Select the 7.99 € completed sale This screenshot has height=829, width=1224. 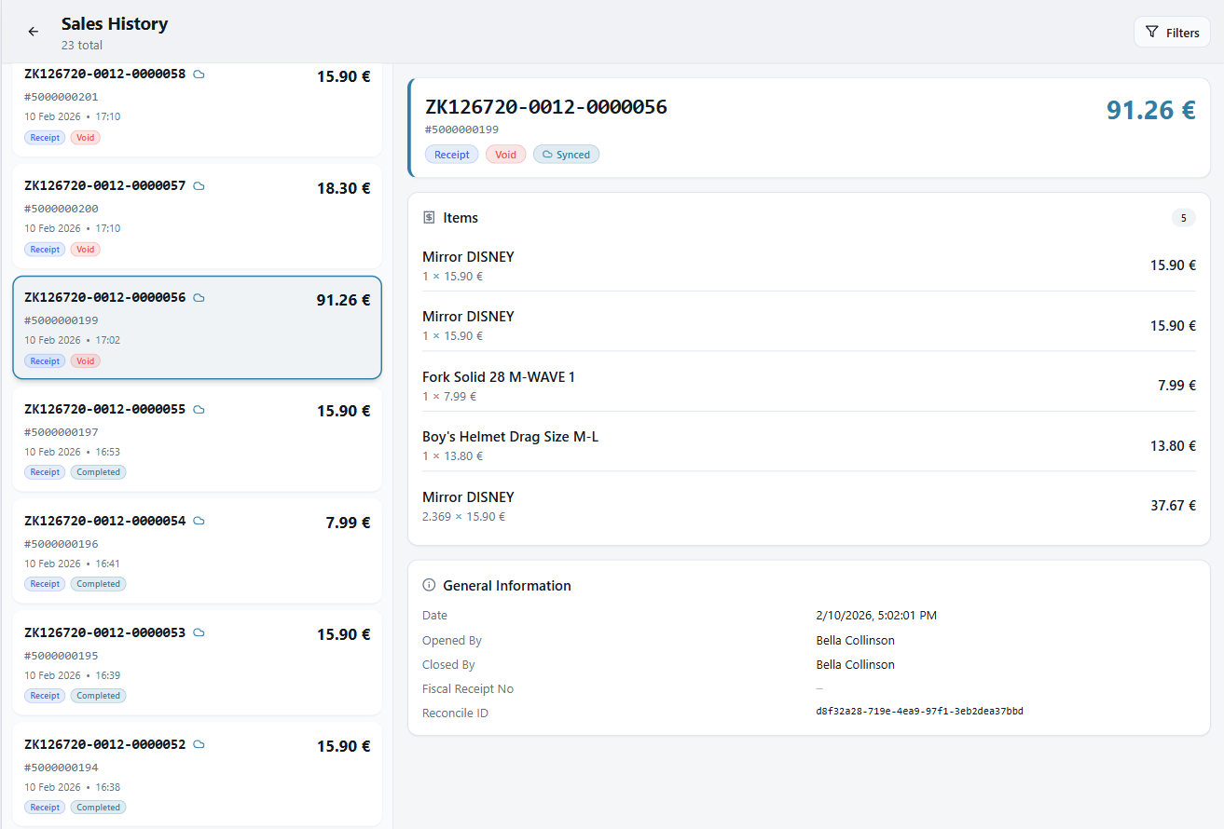tap(197, 550)
